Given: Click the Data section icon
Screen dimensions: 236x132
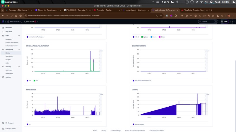Looking at the screenshot, I should [x=3, y=36].
